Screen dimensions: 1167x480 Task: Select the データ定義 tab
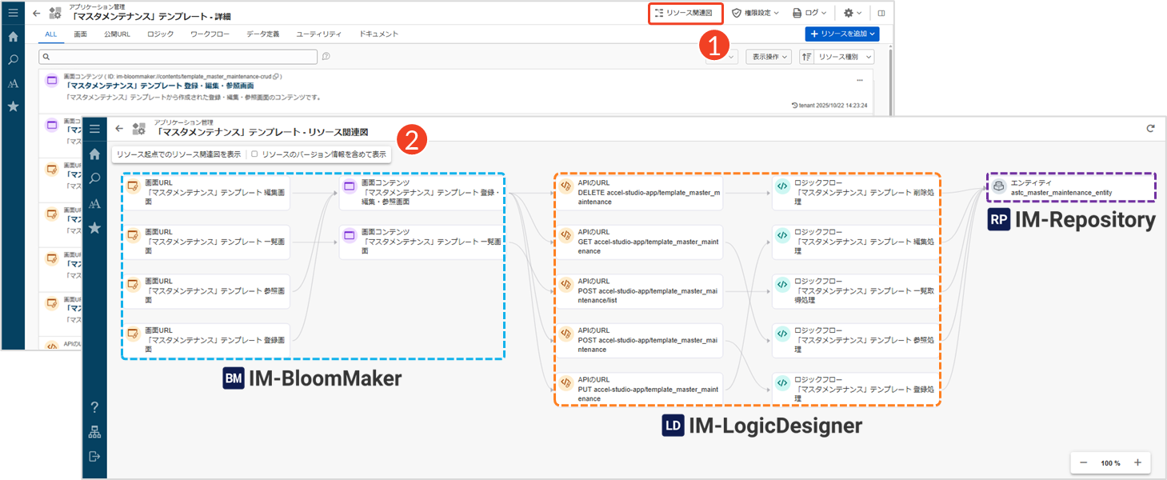[x=263, y=34]
